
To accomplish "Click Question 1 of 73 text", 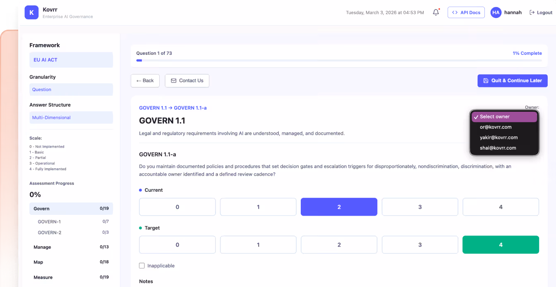I will (x=154, y=53).
